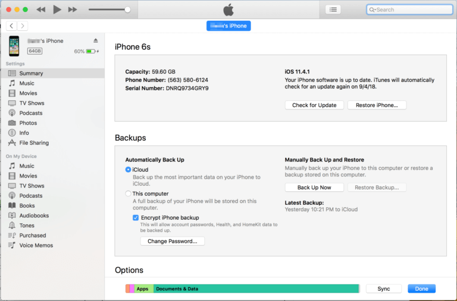Click Restore Backup... button
457x301 pixels.
(377, 187)
